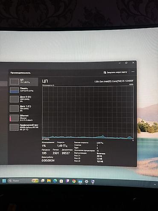The image size is (158, 211).
Task: Select Диск 0 (D:) in sidebar
Action: tap(23, 99)
